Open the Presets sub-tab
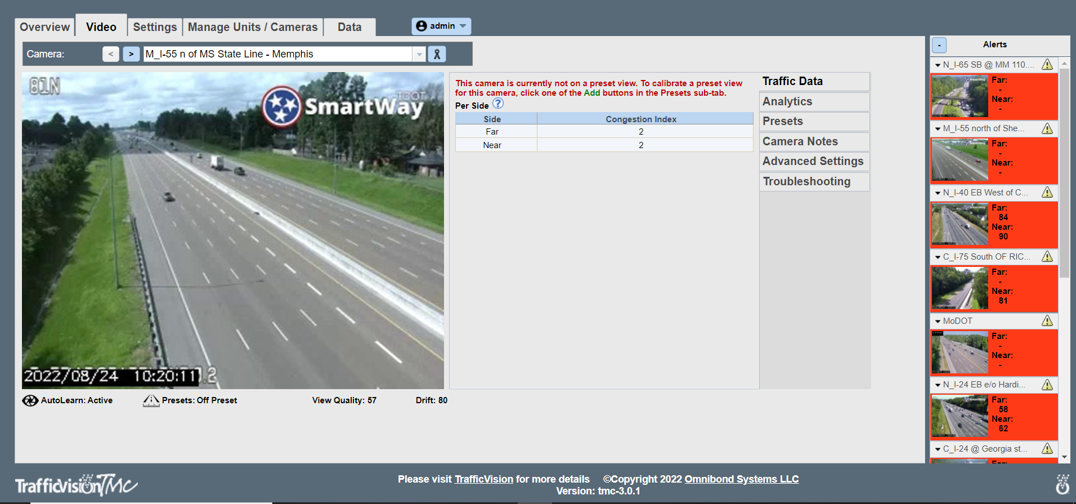This screenshot has height=504, width=1076. tap(814, 121)
